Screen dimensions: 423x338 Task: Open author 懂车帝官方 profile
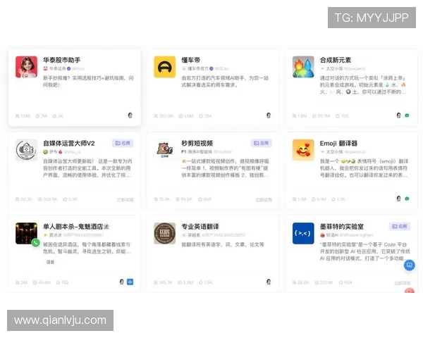[197, 68]
